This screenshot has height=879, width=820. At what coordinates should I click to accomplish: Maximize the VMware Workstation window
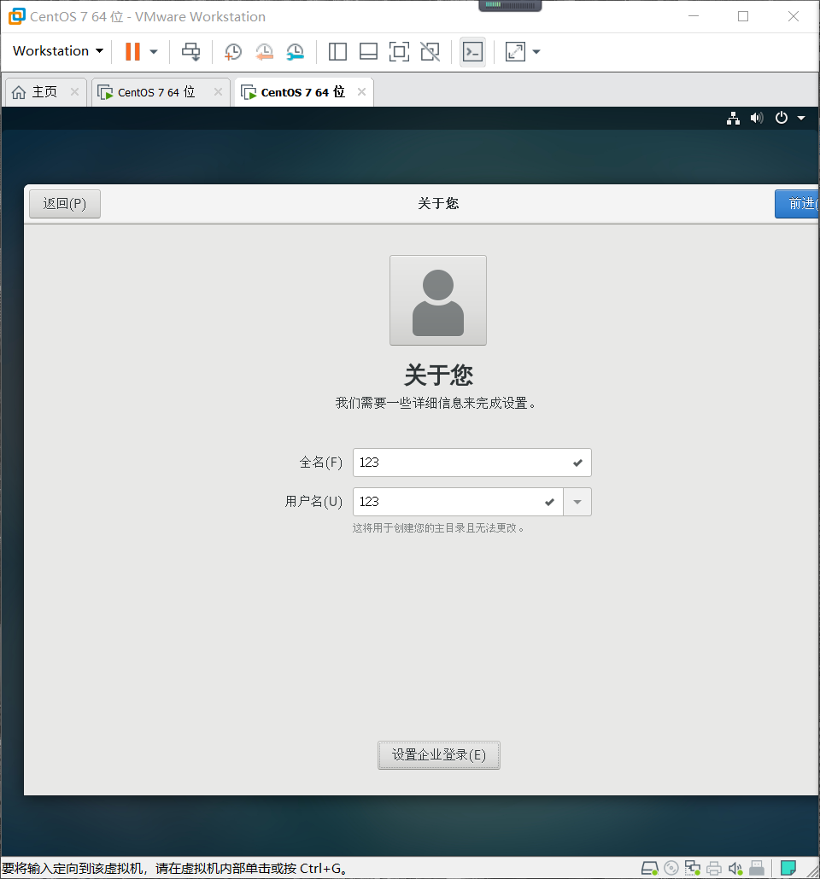pos(743,16)
